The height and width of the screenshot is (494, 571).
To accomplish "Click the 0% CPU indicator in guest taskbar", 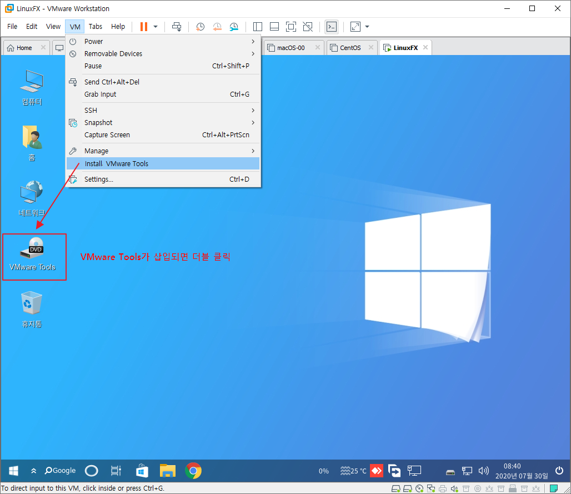I will [324, 471].
